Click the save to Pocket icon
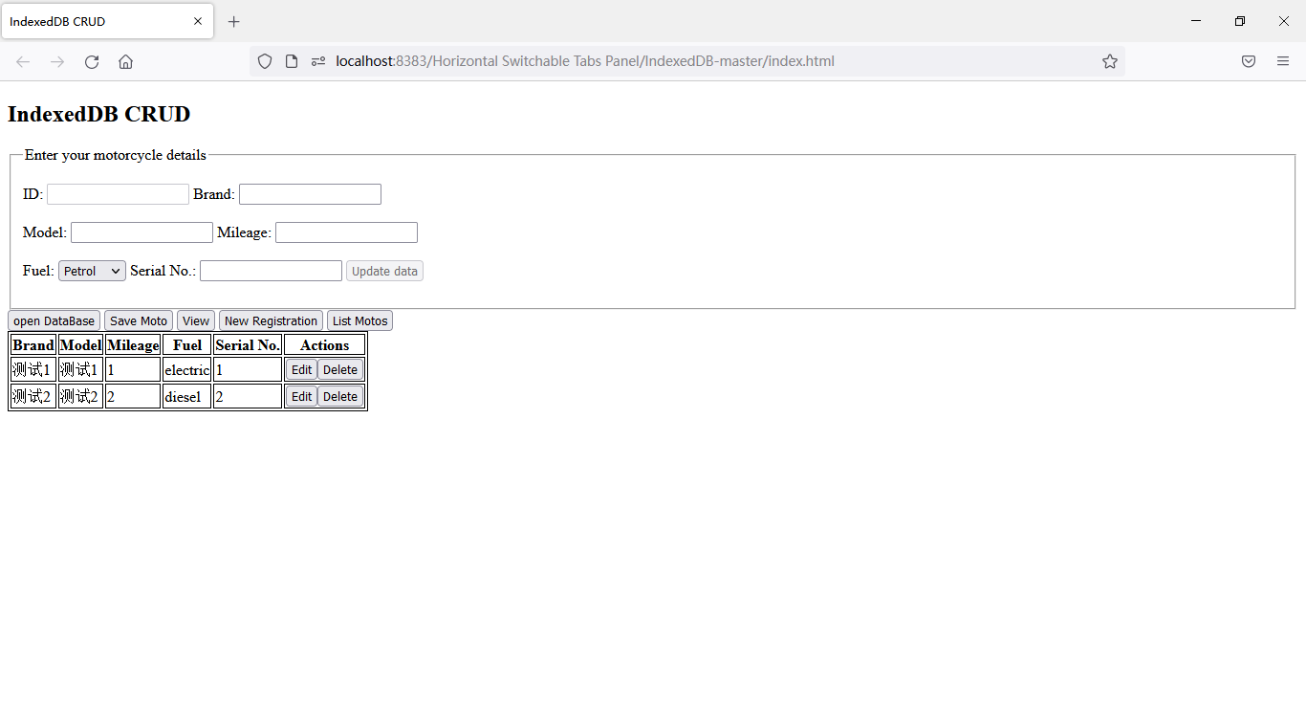This screenshot has width=1306, height=706. click(1249, 61)
